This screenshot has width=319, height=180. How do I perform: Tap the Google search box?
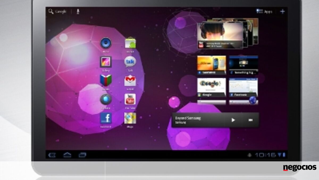pos(57,11)
